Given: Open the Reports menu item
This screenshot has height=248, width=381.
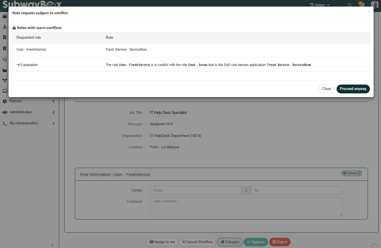Looking at the screenshot, I should (x=15, y=101).
